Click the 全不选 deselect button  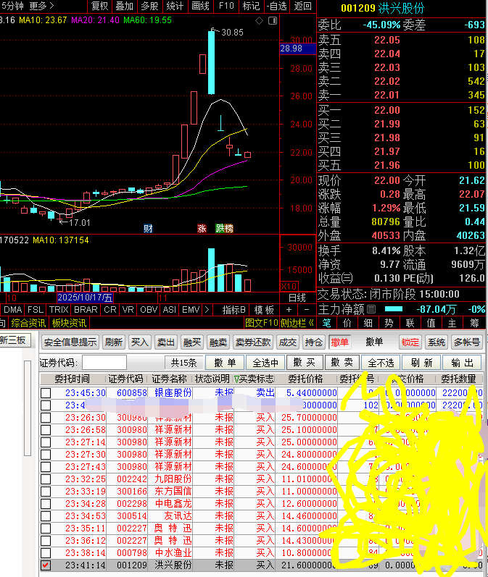click(x=381, y=363)
